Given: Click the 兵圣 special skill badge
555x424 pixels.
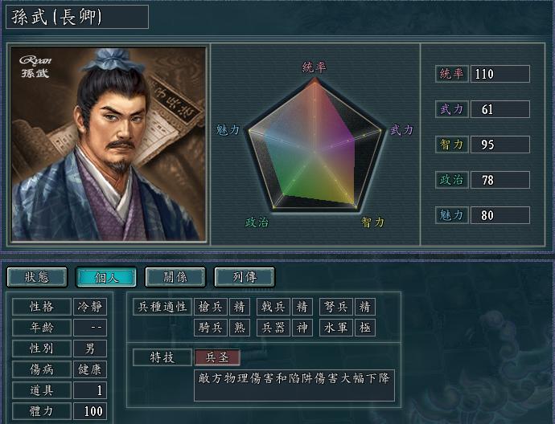Looking at the screenshot, I should (217, 357).
